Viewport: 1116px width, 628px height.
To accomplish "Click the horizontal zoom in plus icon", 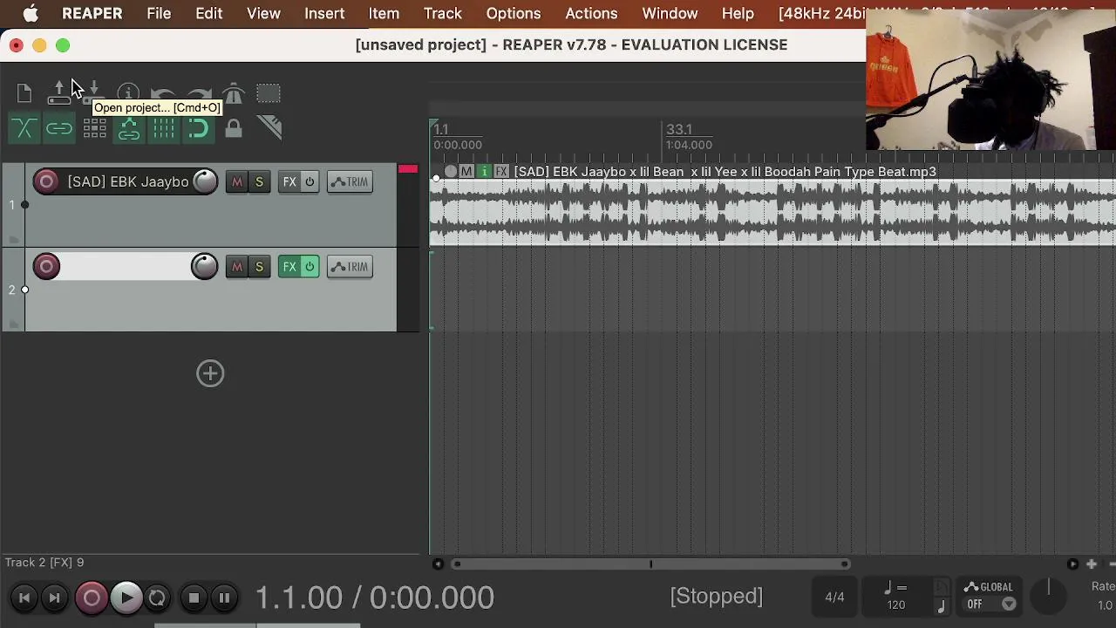I will click(x=1092, y=564).
